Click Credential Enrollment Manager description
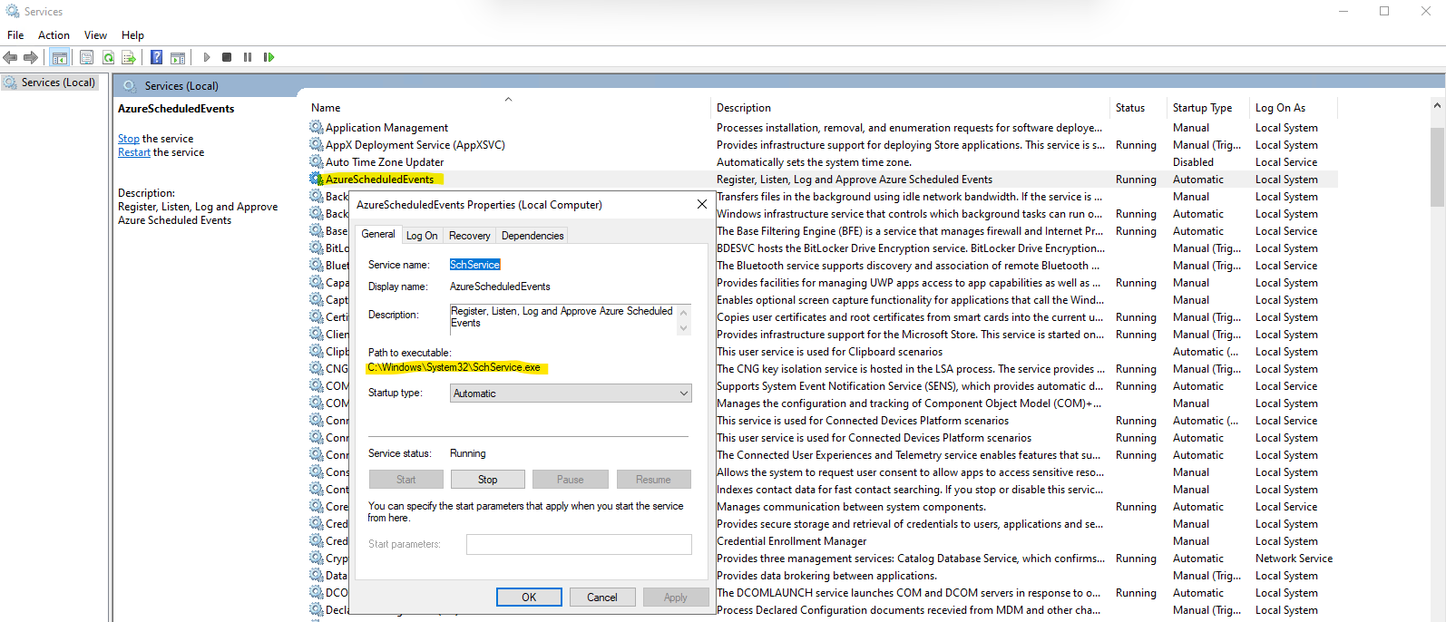 coord(792,541)
